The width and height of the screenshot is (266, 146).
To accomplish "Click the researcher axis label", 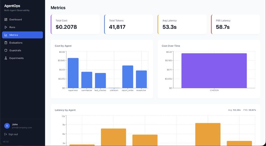I will (x=141, y=91).
